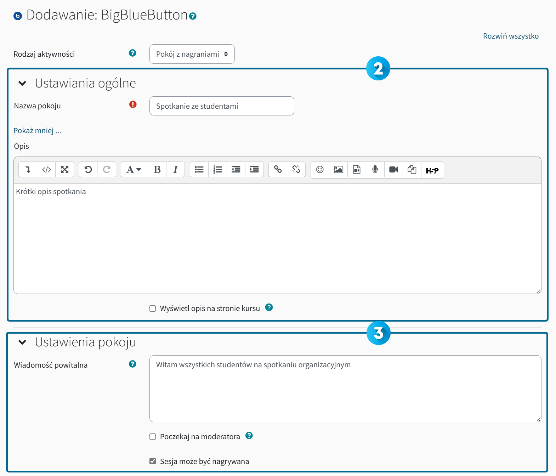The image size is (556, 476).
Task: Focus the Nazwa pokoju text field
Action: pos(222,106)
